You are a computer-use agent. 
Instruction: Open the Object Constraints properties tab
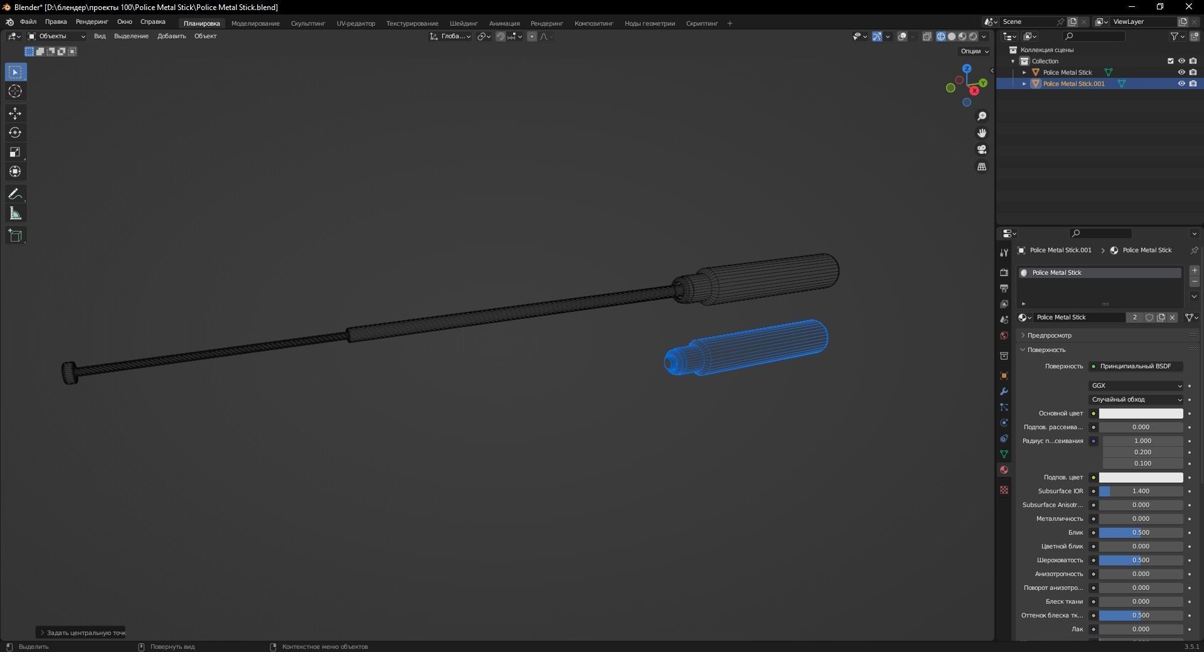[x=1004, y=438]
